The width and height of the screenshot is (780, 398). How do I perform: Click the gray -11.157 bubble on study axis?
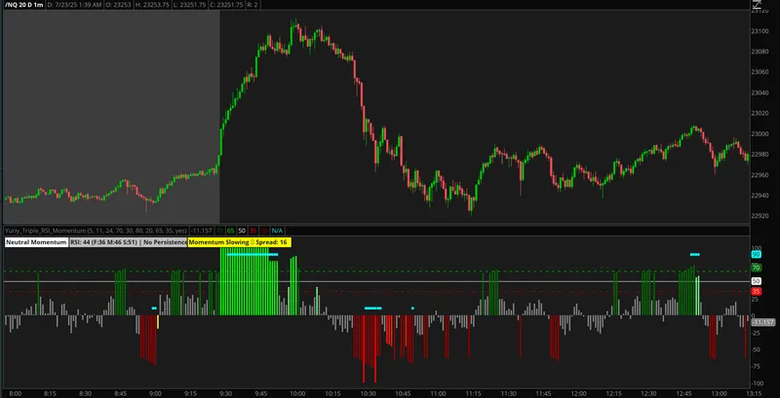pos(762,322)
